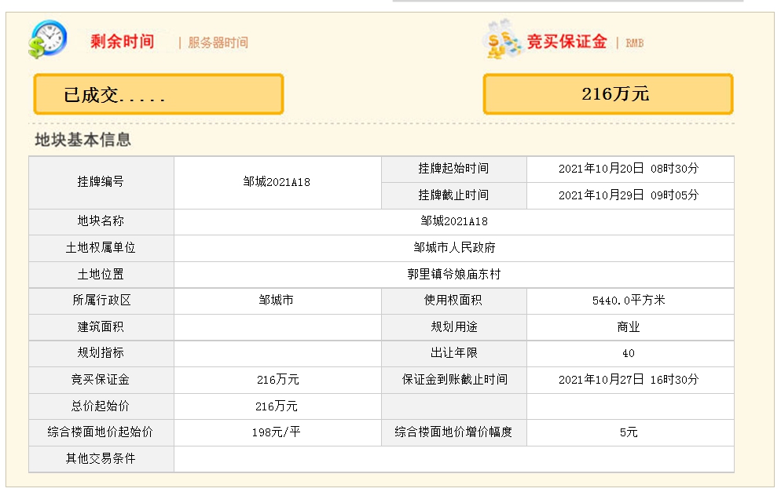Image resolution: width=781 pixels, height=492 pixels.
Task: Click the 地块基本信息 section title
Action: point(82,140)
